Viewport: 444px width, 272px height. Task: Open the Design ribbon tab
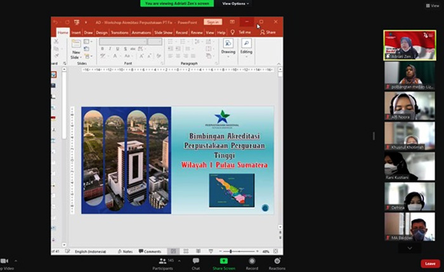tap(101, 32)
